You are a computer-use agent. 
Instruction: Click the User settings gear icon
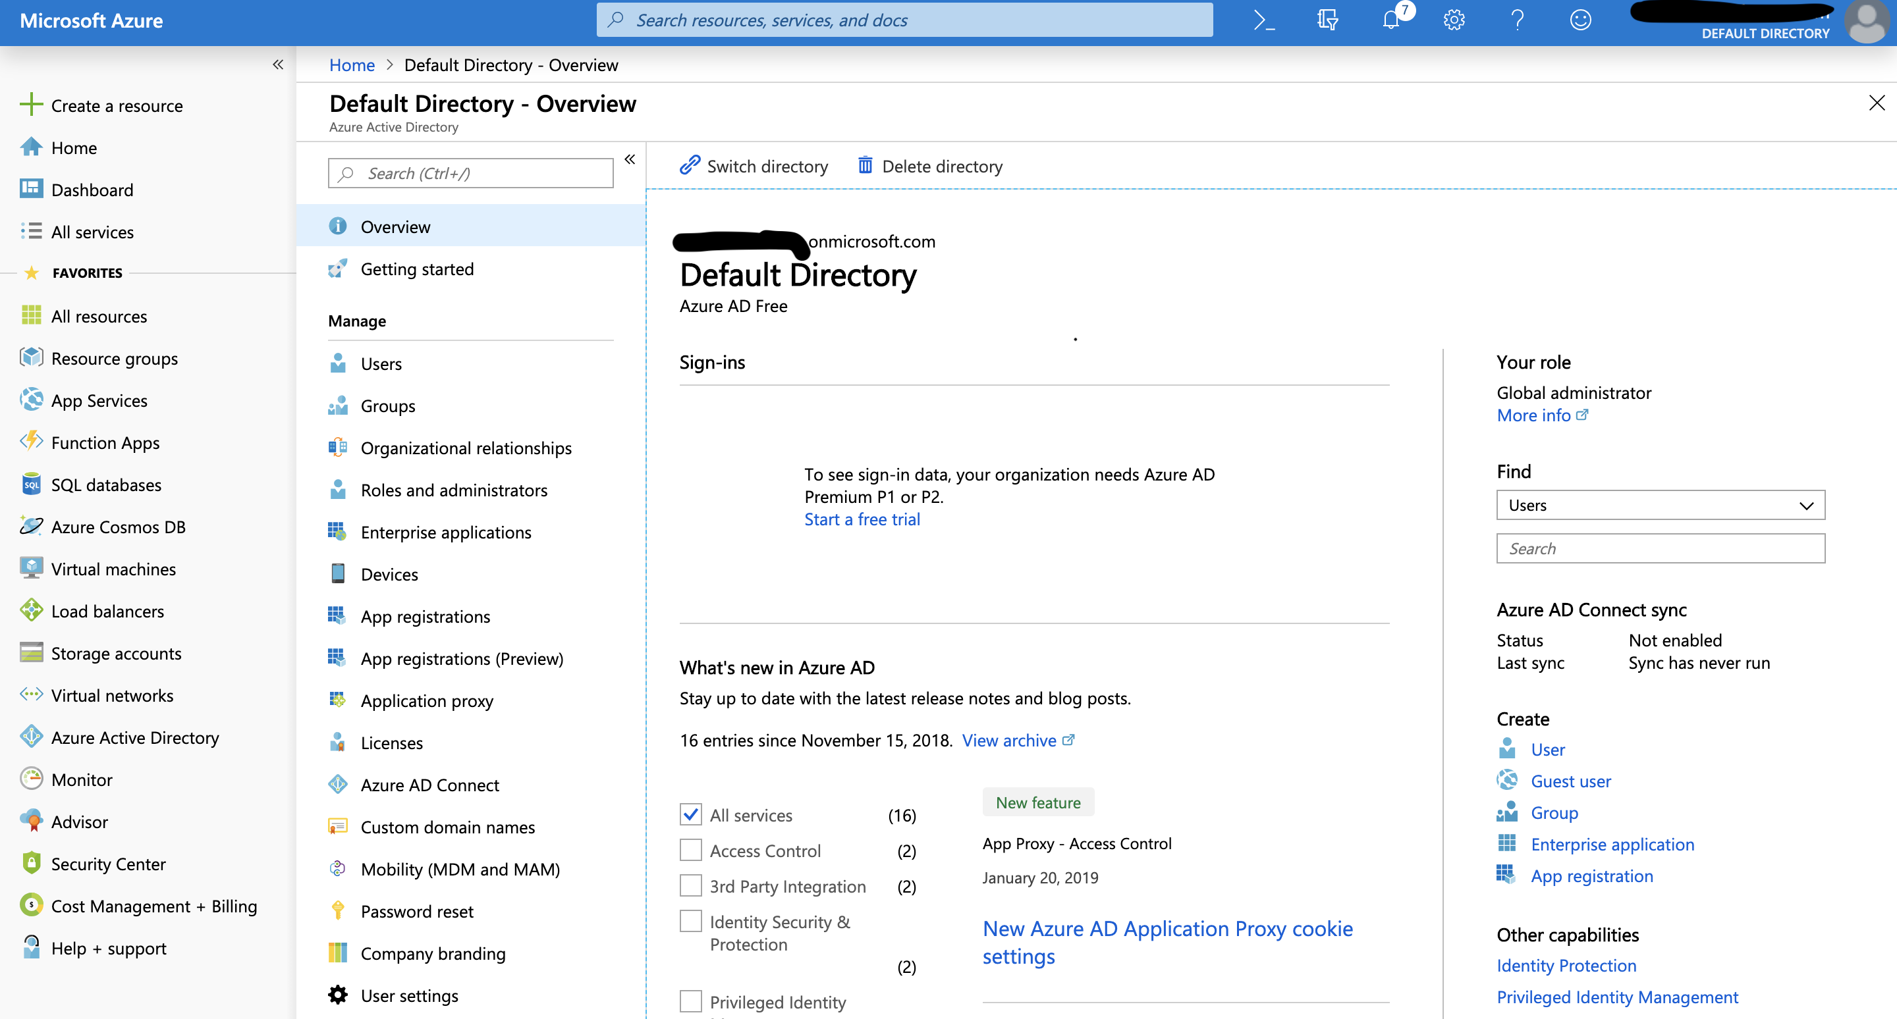[x=338, y=995]
